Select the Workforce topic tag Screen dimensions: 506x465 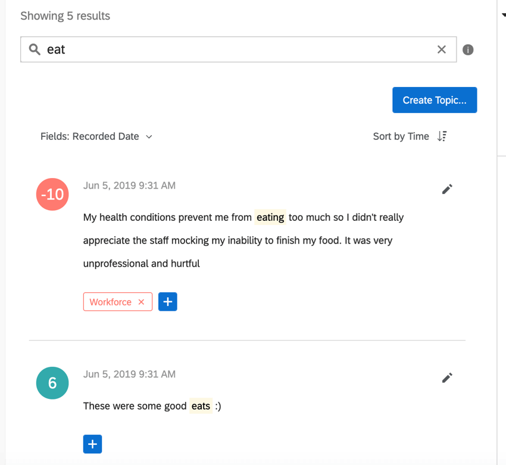(111, 302)
